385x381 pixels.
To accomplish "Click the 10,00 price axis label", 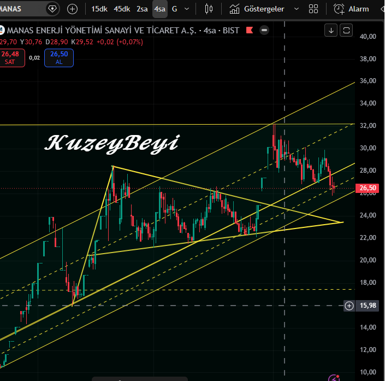I will click(368, 372).
